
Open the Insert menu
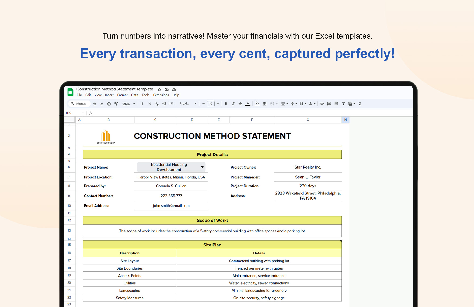(x=109, y=95)
